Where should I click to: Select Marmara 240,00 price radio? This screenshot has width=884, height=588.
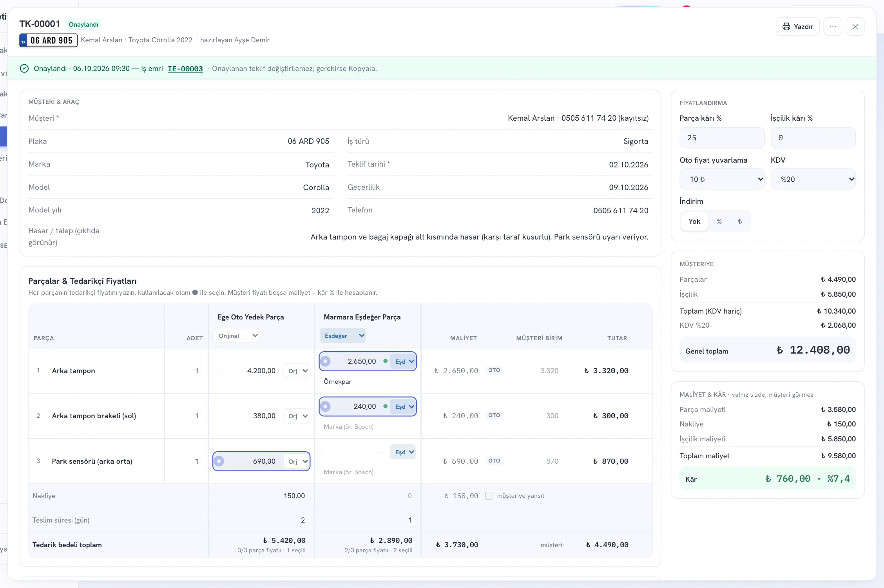pos(325,407)
